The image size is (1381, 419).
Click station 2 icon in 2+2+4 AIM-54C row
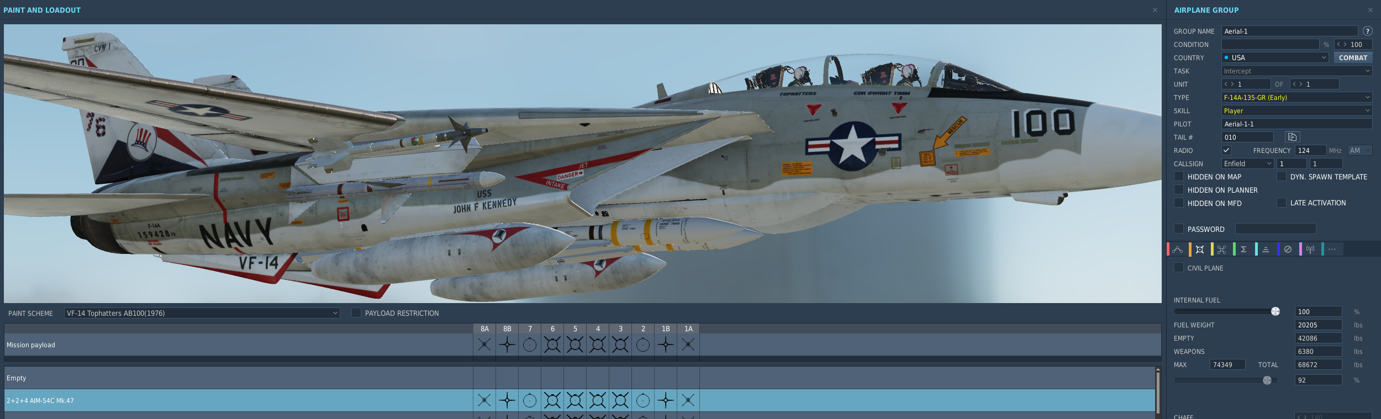click(643, 400)
